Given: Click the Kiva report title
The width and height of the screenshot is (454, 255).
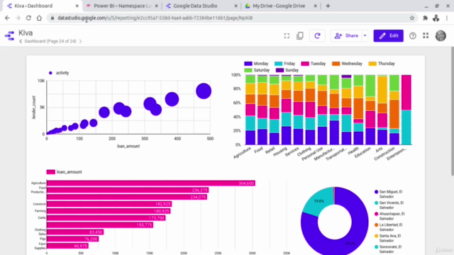Looking at the screenshot, I should [26, 33].
